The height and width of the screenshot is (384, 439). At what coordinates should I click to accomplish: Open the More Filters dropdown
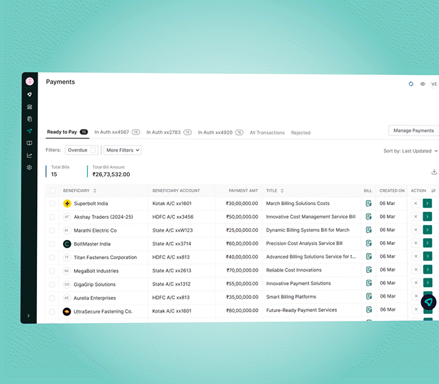tap(123, 150)
